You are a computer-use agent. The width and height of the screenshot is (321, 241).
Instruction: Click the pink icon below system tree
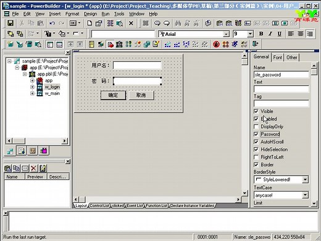44,151
